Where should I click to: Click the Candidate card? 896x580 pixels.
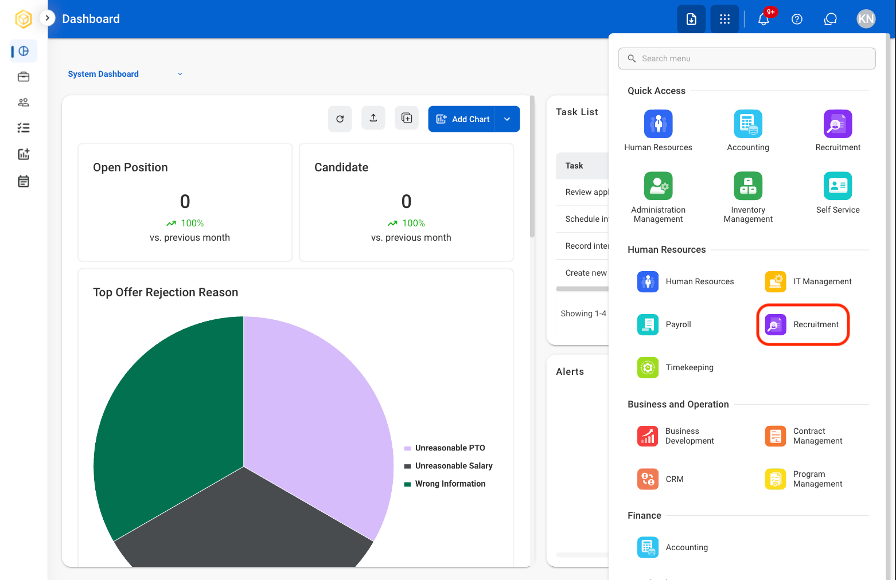(x=407, y=202)
